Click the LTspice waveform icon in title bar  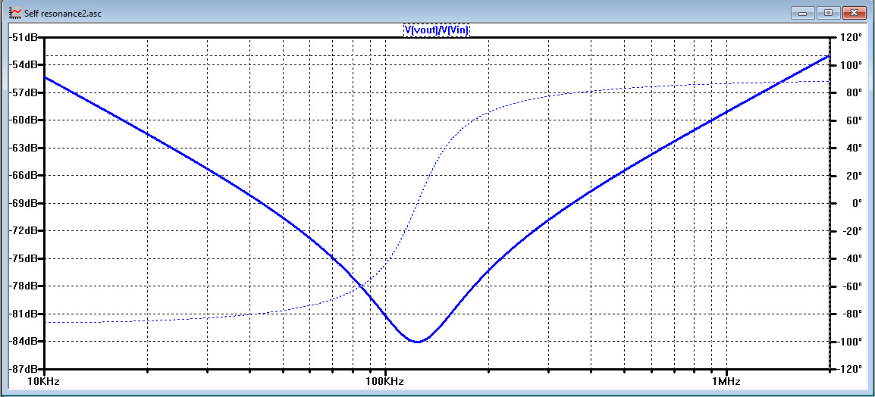[x=17, y=11]
